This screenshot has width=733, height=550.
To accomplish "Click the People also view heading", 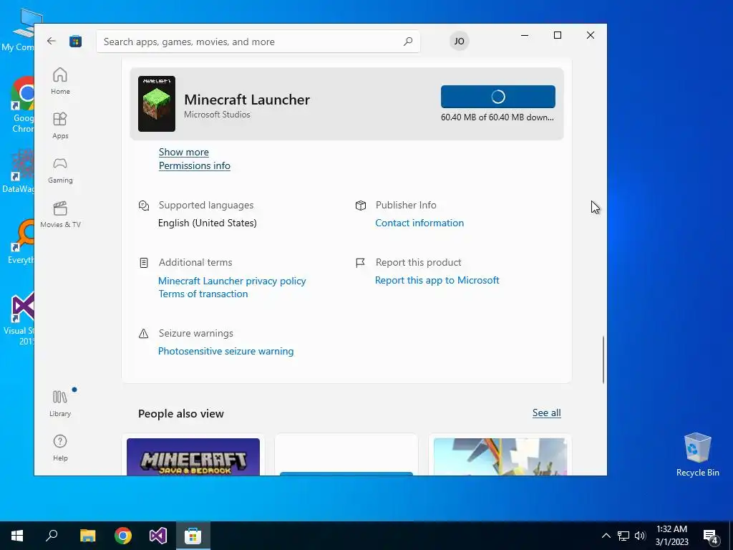I will [x=181, y=413].
